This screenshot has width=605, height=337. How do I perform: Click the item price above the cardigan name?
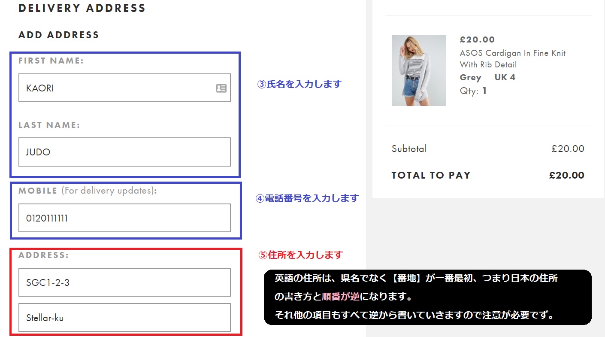tap(477, 39)
